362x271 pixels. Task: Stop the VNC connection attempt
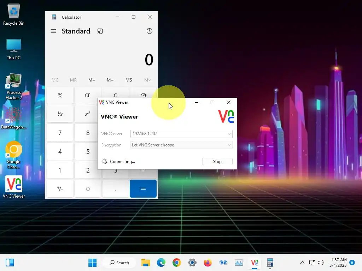(x=217, y=162)
